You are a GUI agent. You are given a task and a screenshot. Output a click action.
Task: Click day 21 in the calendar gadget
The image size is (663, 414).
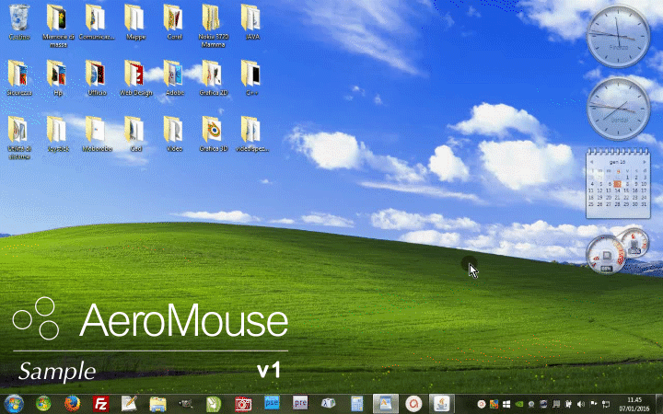point(617,197)
